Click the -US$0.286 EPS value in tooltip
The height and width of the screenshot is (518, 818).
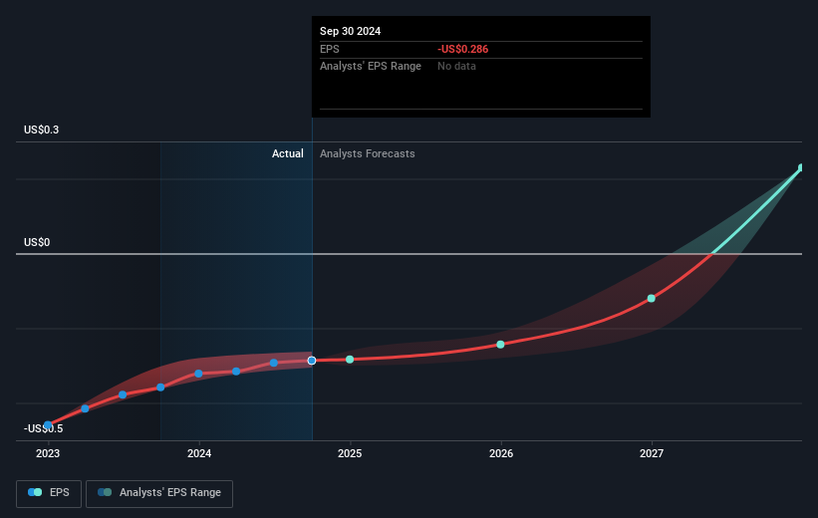pyautogui.click(x=462, y=49)
